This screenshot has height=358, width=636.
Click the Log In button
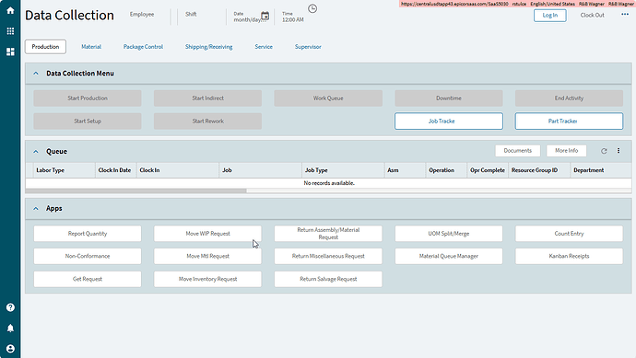coord(550,16)
